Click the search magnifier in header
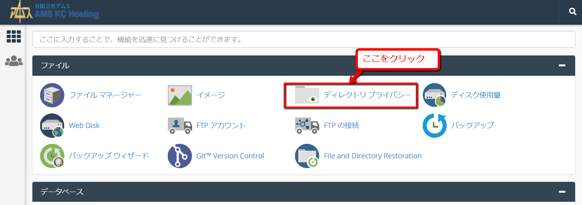This screenshot has height=205, width=582. click(573, 12)
